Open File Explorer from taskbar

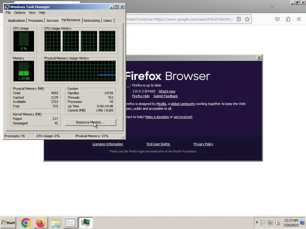[x=56, y=222]
